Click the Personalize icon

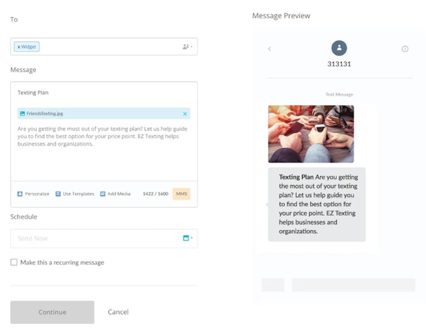pos(20,194)
